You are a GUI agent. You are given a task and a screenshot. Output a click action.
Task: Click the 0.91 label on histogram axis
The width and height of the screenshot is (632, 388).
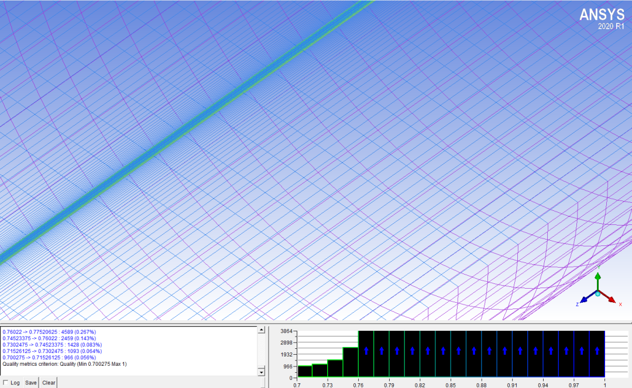pos(512,385)
